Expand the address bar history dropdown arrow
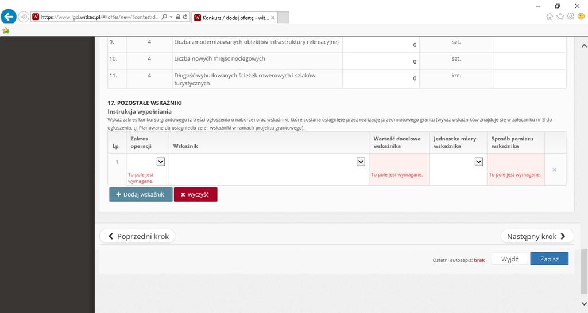 171,17
